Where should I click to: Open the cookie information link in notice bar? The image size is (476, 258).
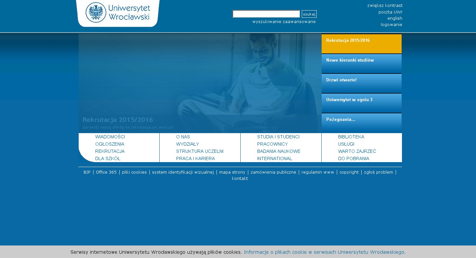click(325, 252)
